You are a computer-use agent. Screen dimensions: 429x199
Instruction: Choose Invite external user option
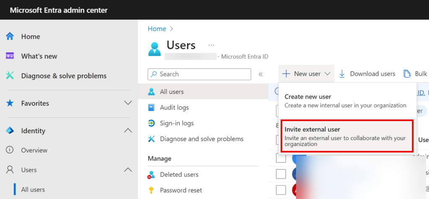click(347, 136)
